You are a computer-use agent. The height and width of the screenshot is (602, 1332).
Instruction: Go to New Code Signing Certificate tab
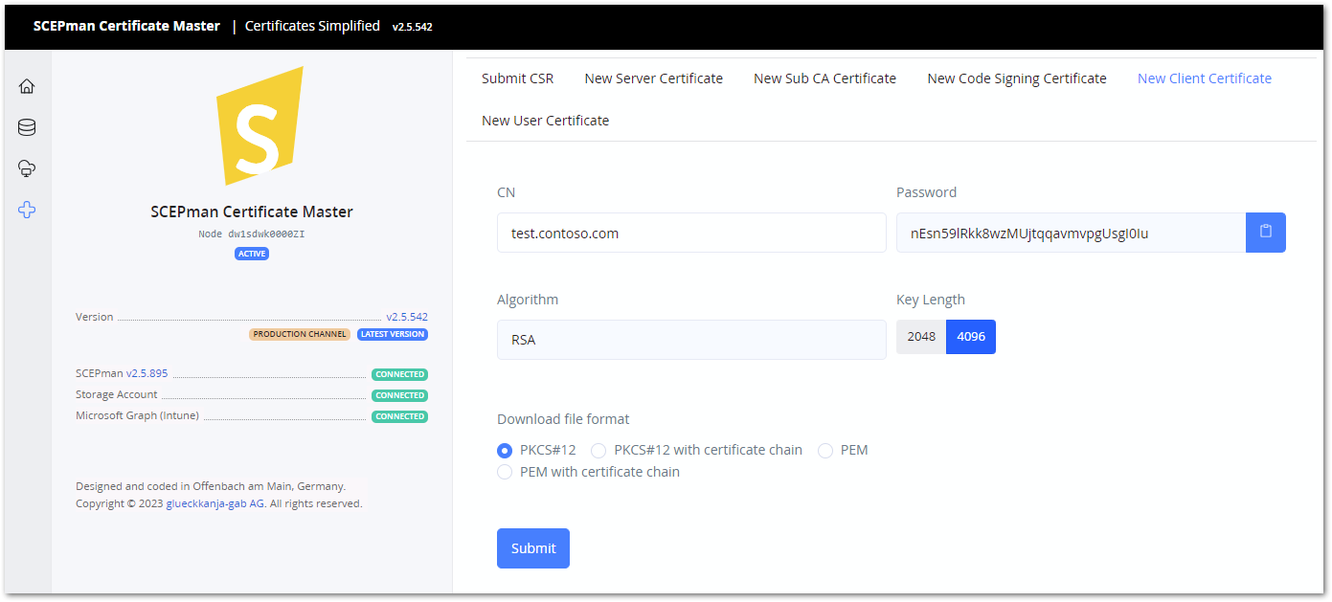(x=1017, y=78)
